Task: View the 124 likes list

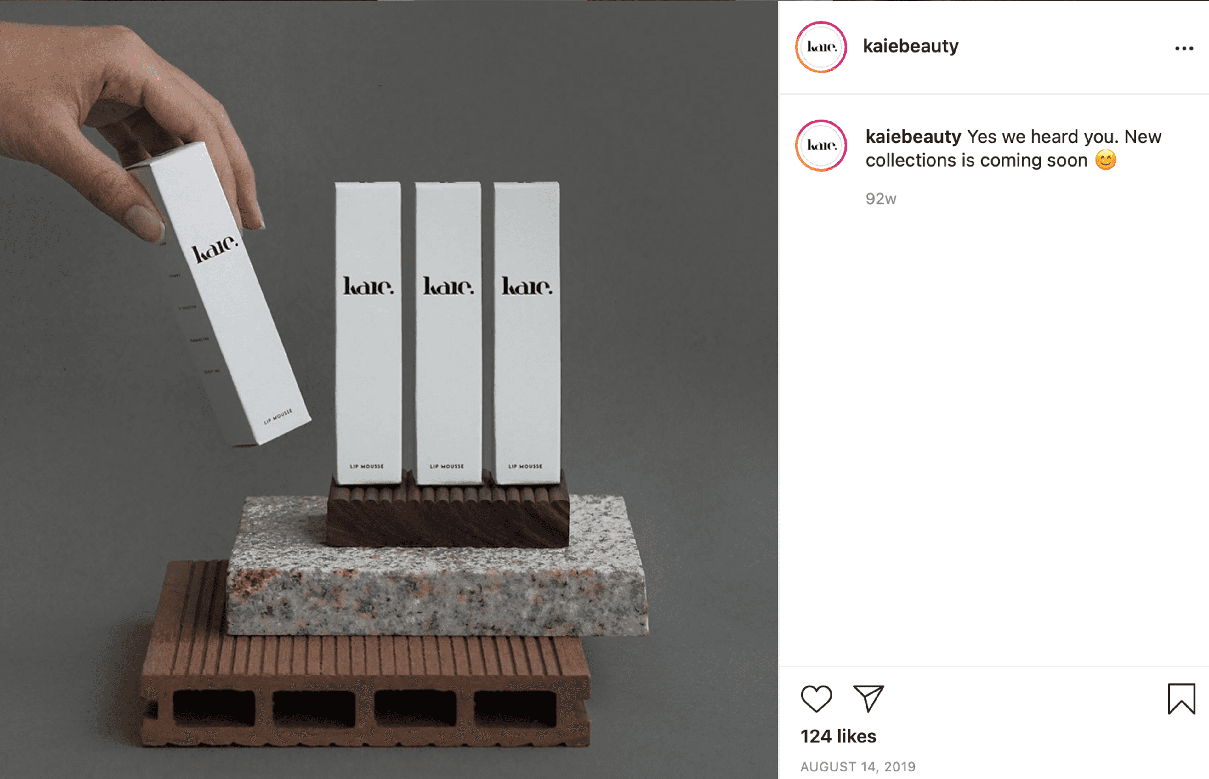Action: tap(838, 737)
